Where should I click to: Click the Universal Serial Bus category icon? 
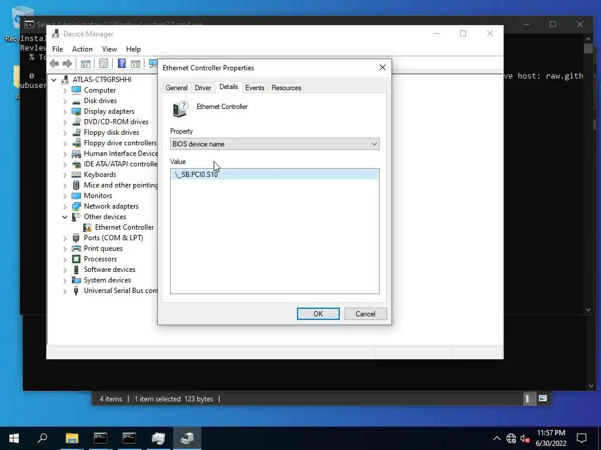76,291
